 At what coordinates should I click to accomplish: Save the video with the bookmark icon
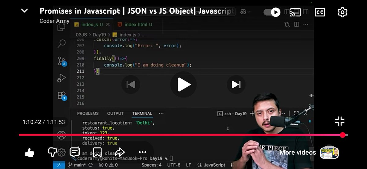pos(97,152)
